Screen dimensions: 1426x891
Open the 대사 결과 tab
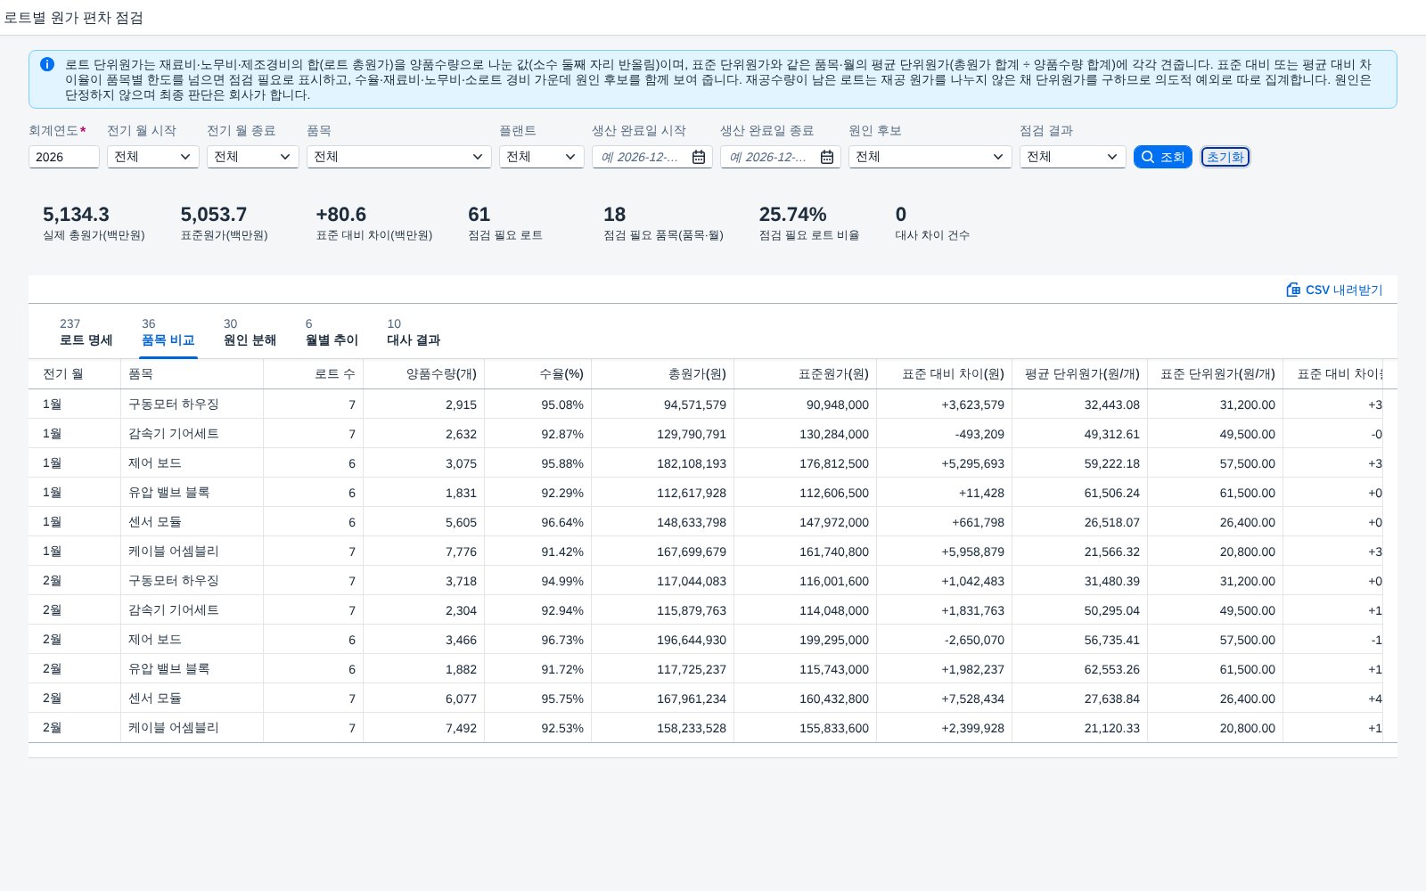point(414,332)
